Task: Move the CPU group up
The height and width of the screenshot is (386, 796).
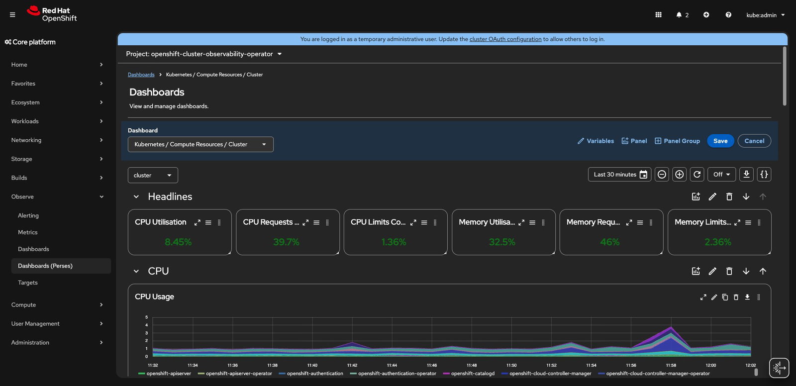Action: tap(763, 271)
